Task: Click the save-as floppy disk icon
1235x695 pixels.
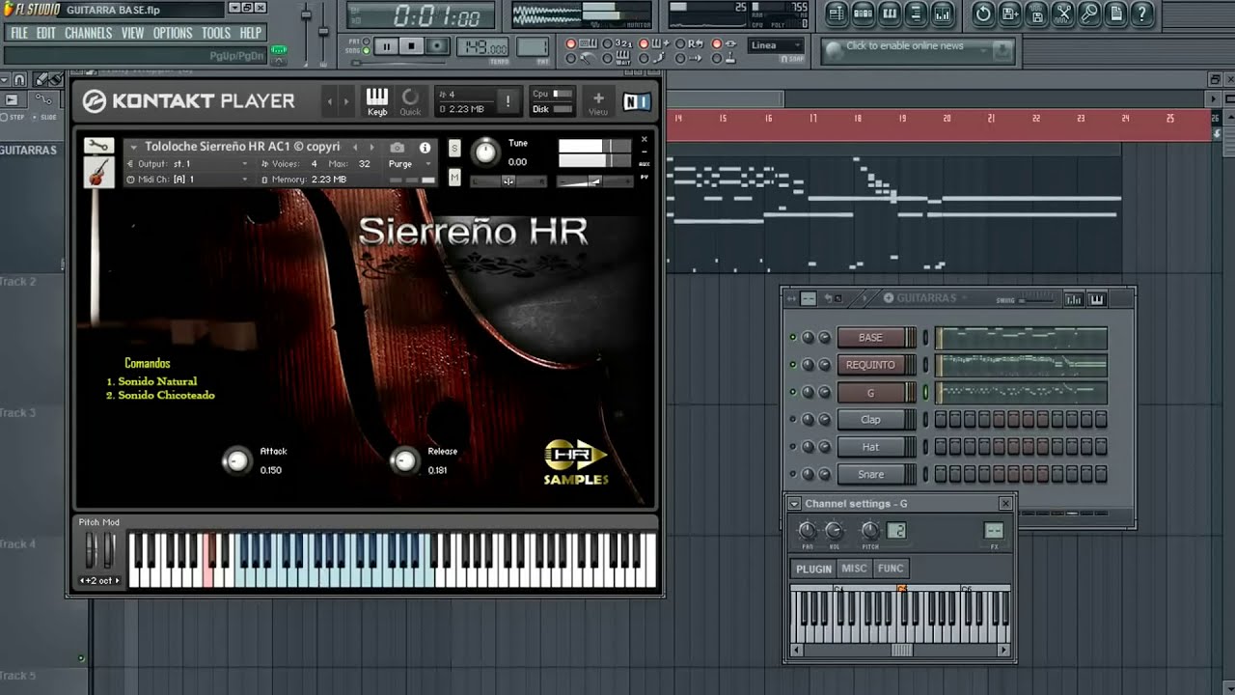Action: click(1008, 13)
